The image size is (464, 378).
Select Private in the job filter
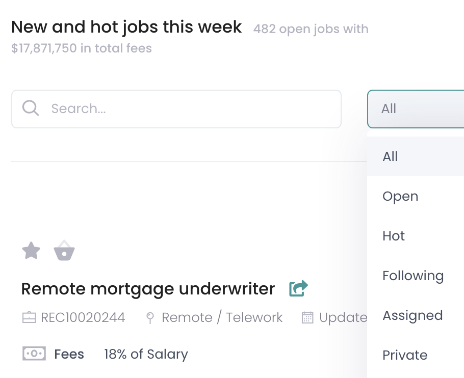click(x=405, y=355)
